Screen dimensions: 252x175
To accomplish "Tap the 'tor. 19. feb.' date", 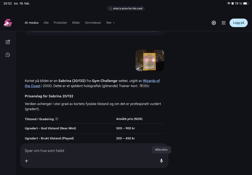I will click(22, 3).
